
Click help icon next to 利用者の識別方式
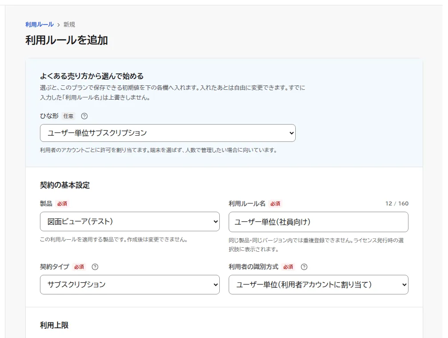pos(304,267)
